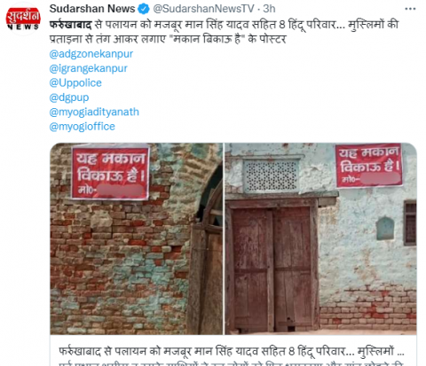426x366 pixels.
Task: Click the 3h tweet timestamp
Action: [x=269, y=9]
